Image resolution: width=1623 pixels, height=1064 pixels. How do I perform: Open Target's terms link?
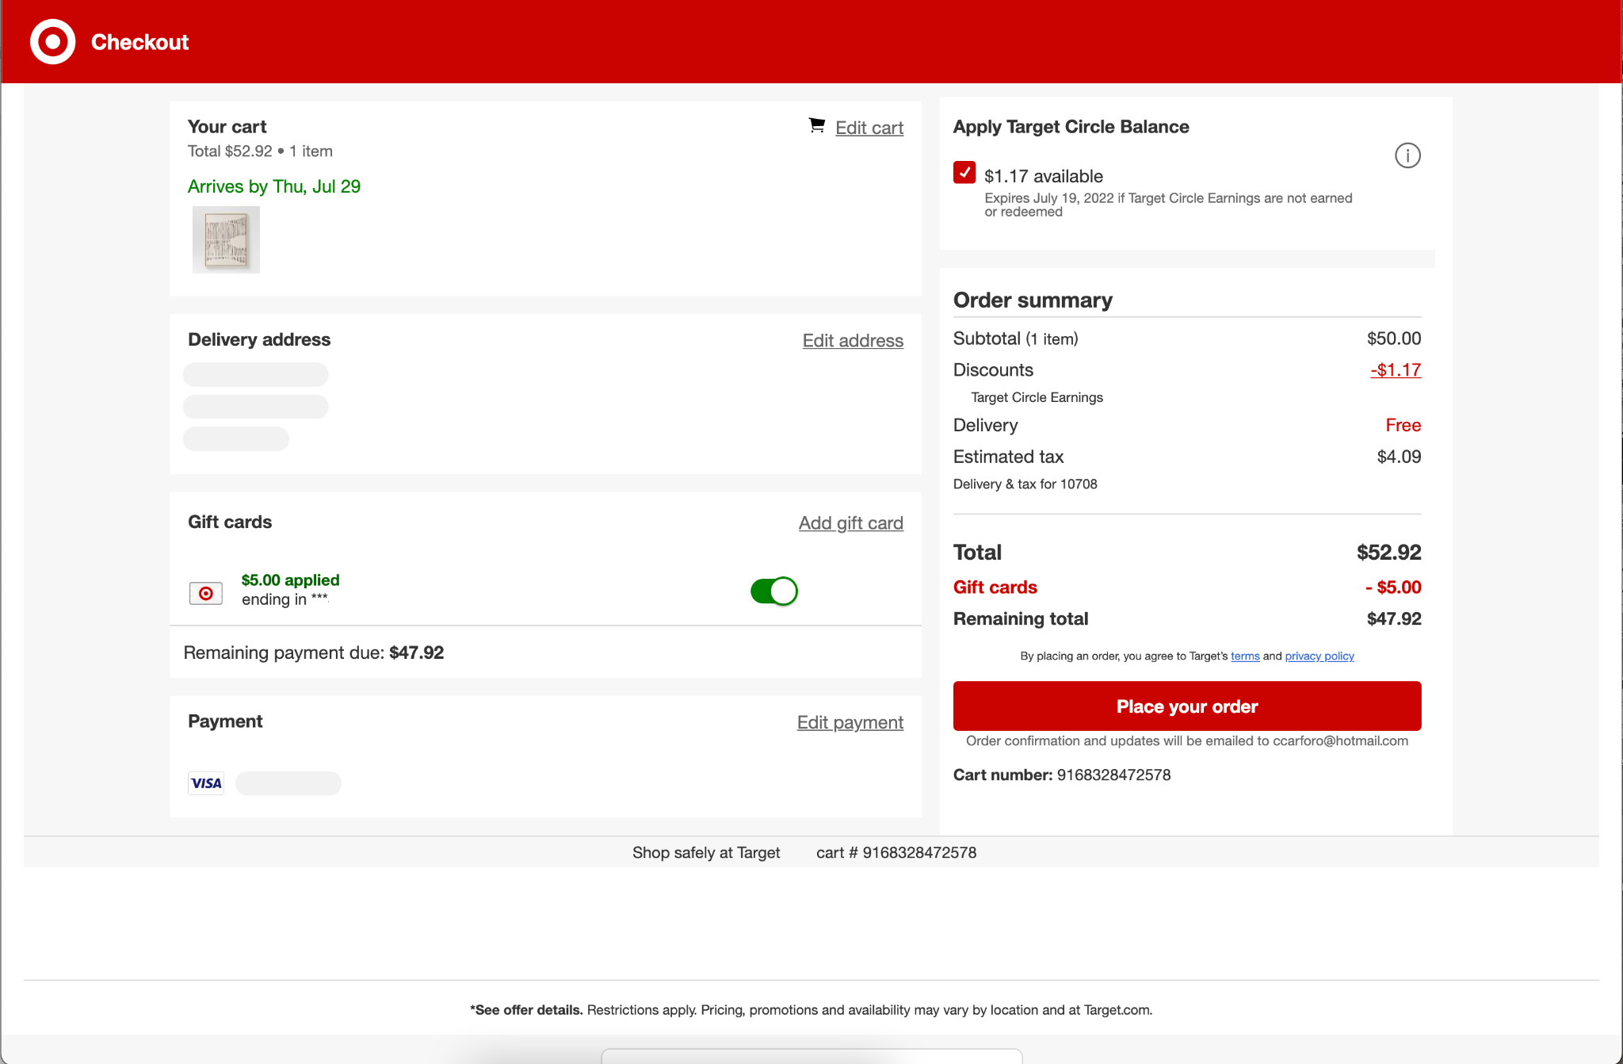tap(1245, 656)
